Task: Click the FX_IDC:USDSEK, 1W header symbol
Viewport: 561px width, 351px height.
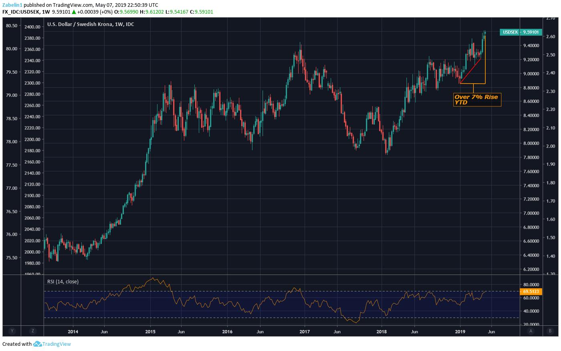Action: 26,12
